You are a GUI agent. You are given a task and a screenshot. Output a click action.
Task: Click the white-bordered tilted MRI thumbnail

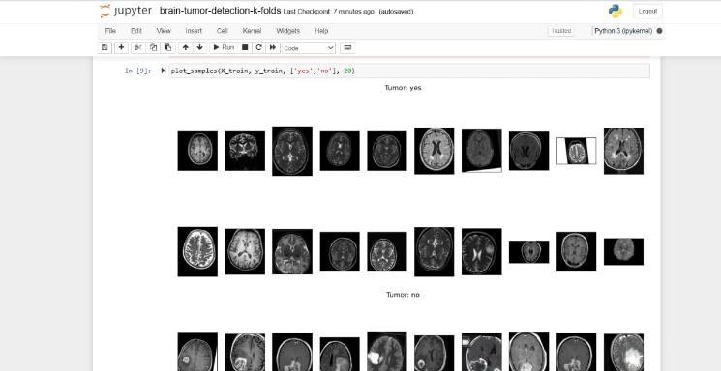[x=576, y=151]
